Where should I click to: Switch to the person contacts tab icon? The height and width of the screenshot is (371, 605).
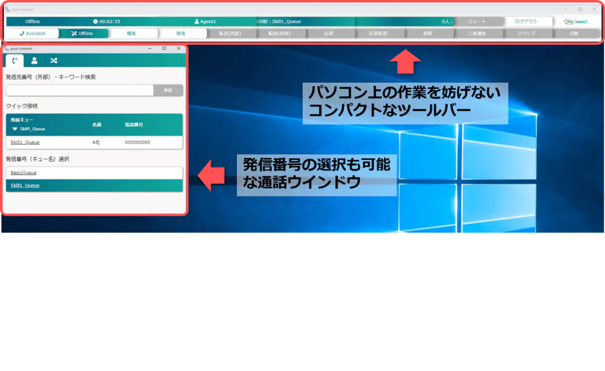[x=34, y=60]
